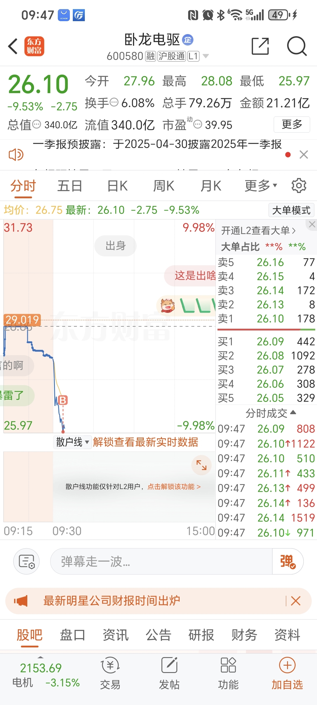Screen dimensions: 317x705
Task: Toggle the 弹 bullet comments switch
Action: (x=288, y=561)
